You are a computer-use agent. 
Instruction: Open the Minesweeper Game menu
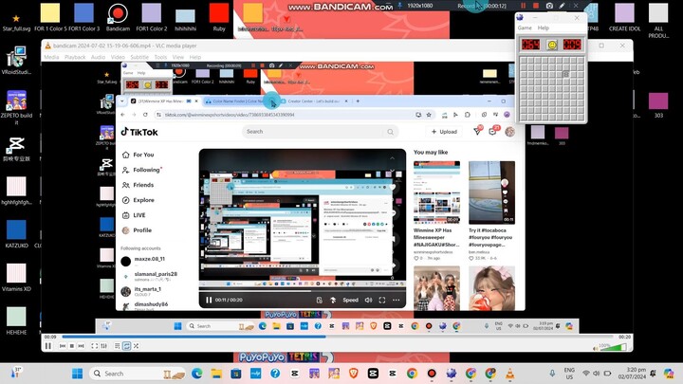525,27
